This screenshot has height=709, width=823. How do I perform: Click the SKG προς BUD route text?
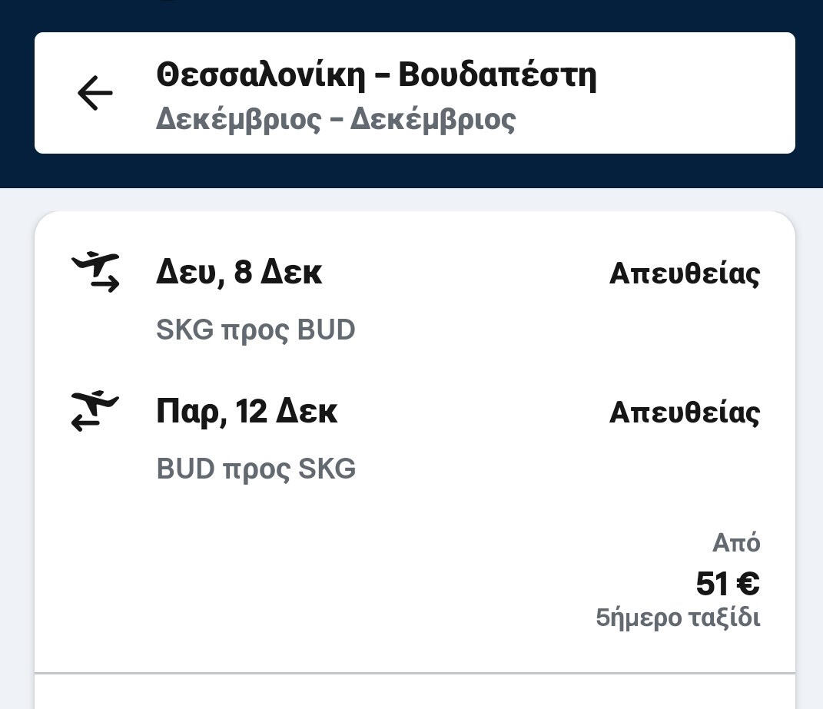click(255, 330)
